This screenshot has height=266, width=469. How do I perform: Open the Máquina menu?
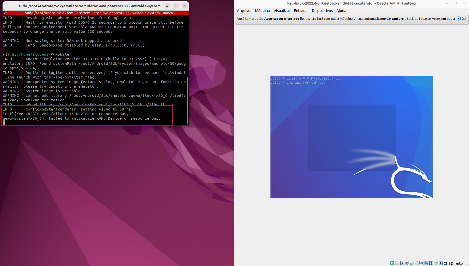click(262, 11)
